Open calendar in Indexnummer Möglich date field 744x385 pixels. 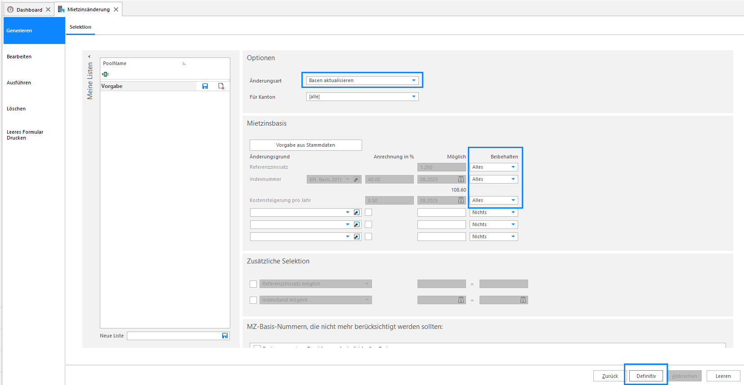[x=461, y=179]
